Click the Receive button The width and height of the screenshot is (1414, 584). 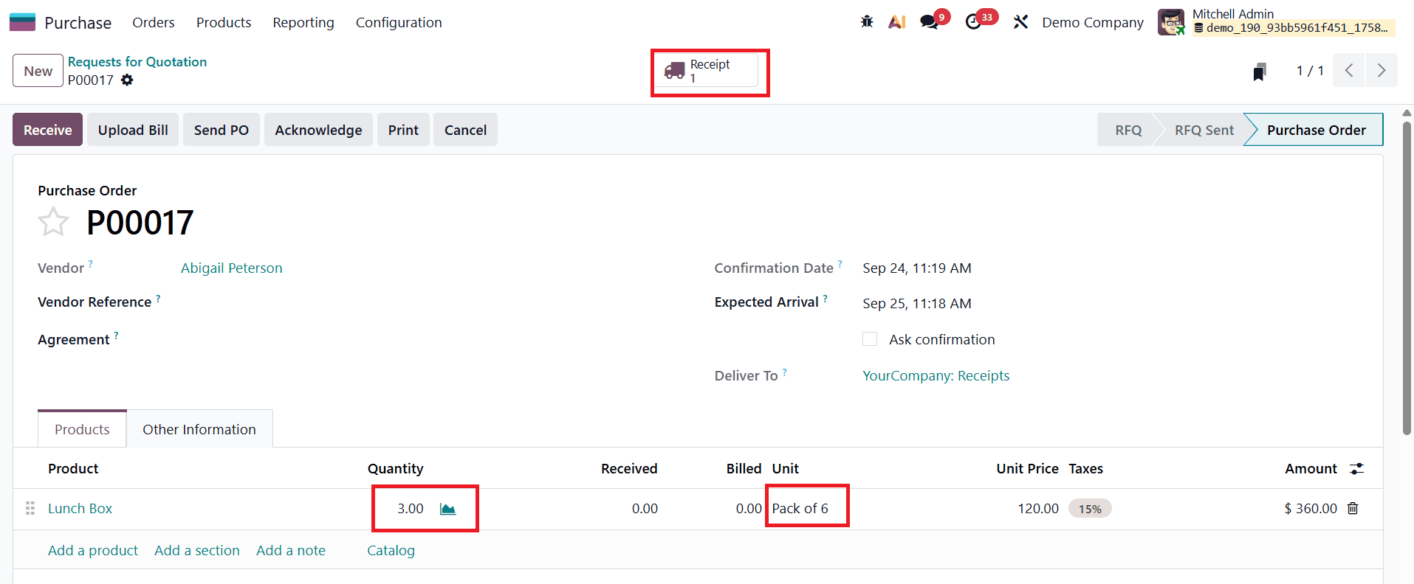click(47, 130)
